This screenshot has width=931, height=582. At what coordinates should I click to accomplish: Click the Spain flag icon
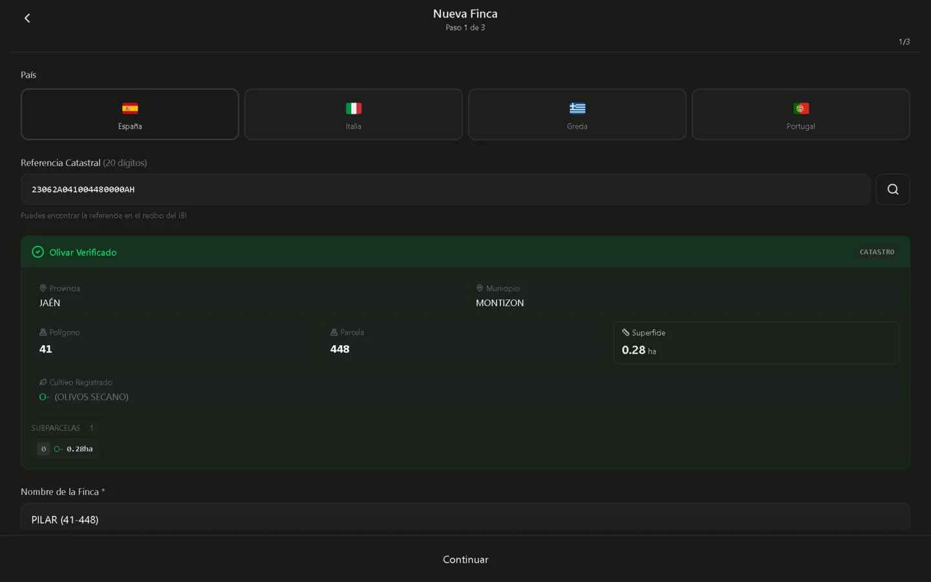[130, 108]
